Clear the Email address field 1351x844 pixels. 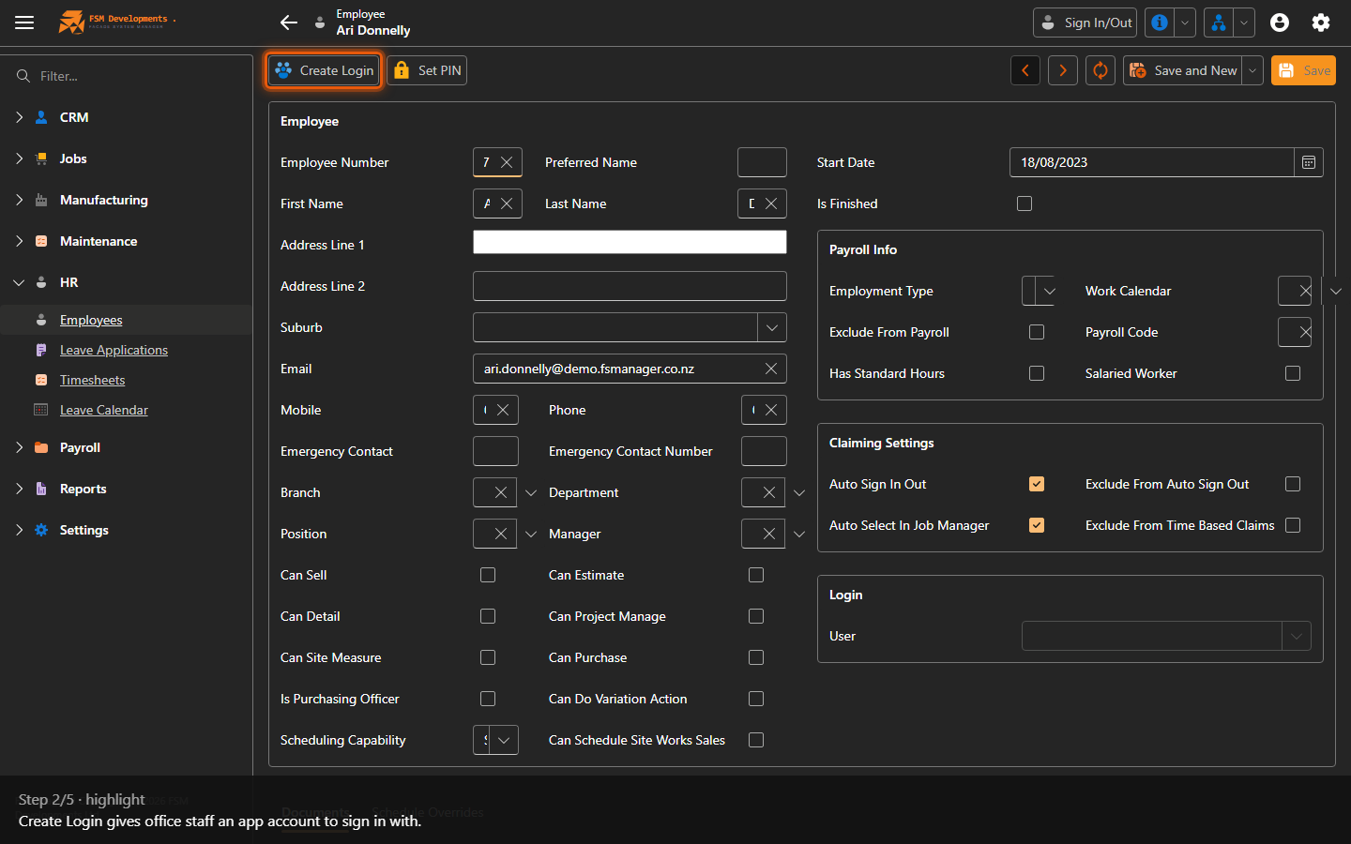pyautogui.click(x=771, y=369)
